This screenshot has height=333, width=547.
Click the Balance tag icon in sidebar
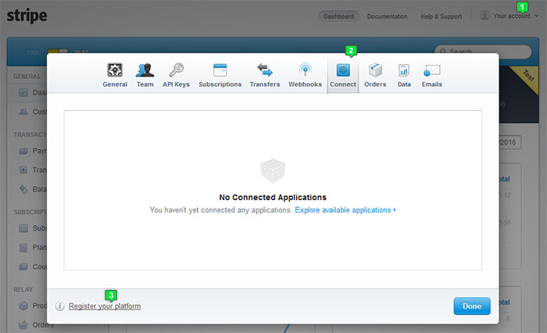[23, 189]
